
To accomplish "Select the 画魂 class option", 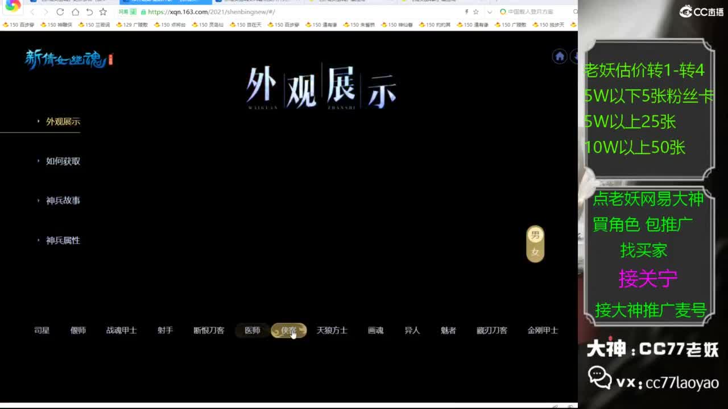I will 376,330.
